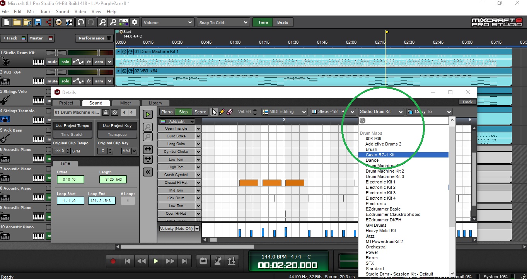This screenshot has width=527, height=279.
Task: Click the green preview play button in Sound tab
Action: (x=148, y=114)
